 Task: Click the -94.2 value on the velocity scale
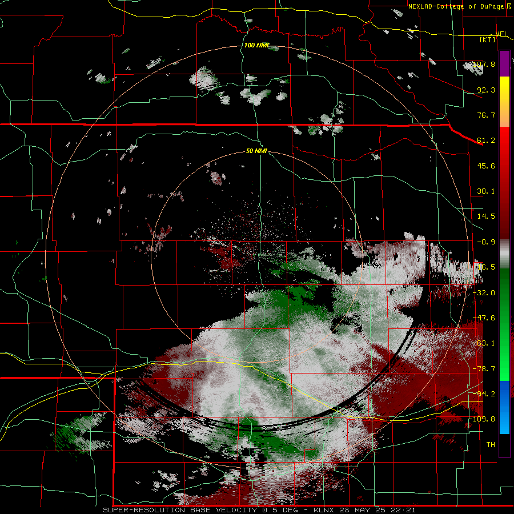click(x=485, y=393)
